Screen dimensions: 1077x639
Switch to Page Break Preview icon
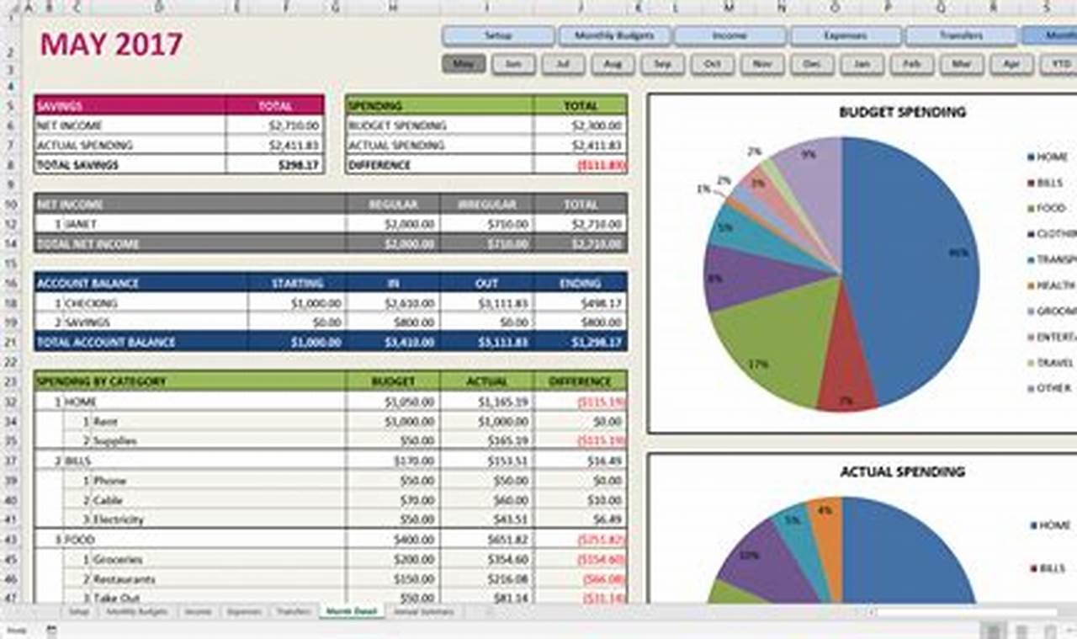pyautogui.click(x=1049, y=631)
